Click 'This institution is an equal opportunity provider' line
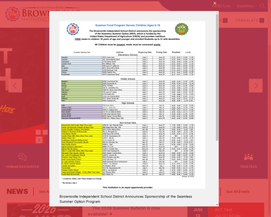Viewport: 271px width, 217px height. tap(128, 188)
